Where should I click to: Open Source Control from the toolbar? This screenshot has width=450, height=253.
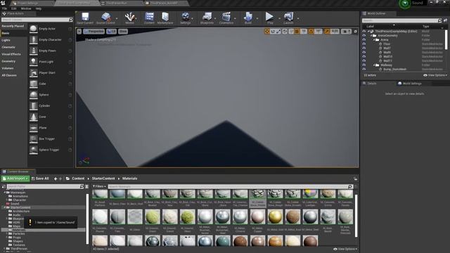105,18
